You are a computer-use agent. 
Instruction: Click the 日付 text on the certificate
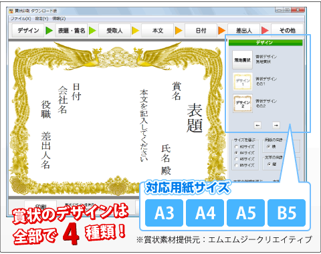tap(76, 92)
